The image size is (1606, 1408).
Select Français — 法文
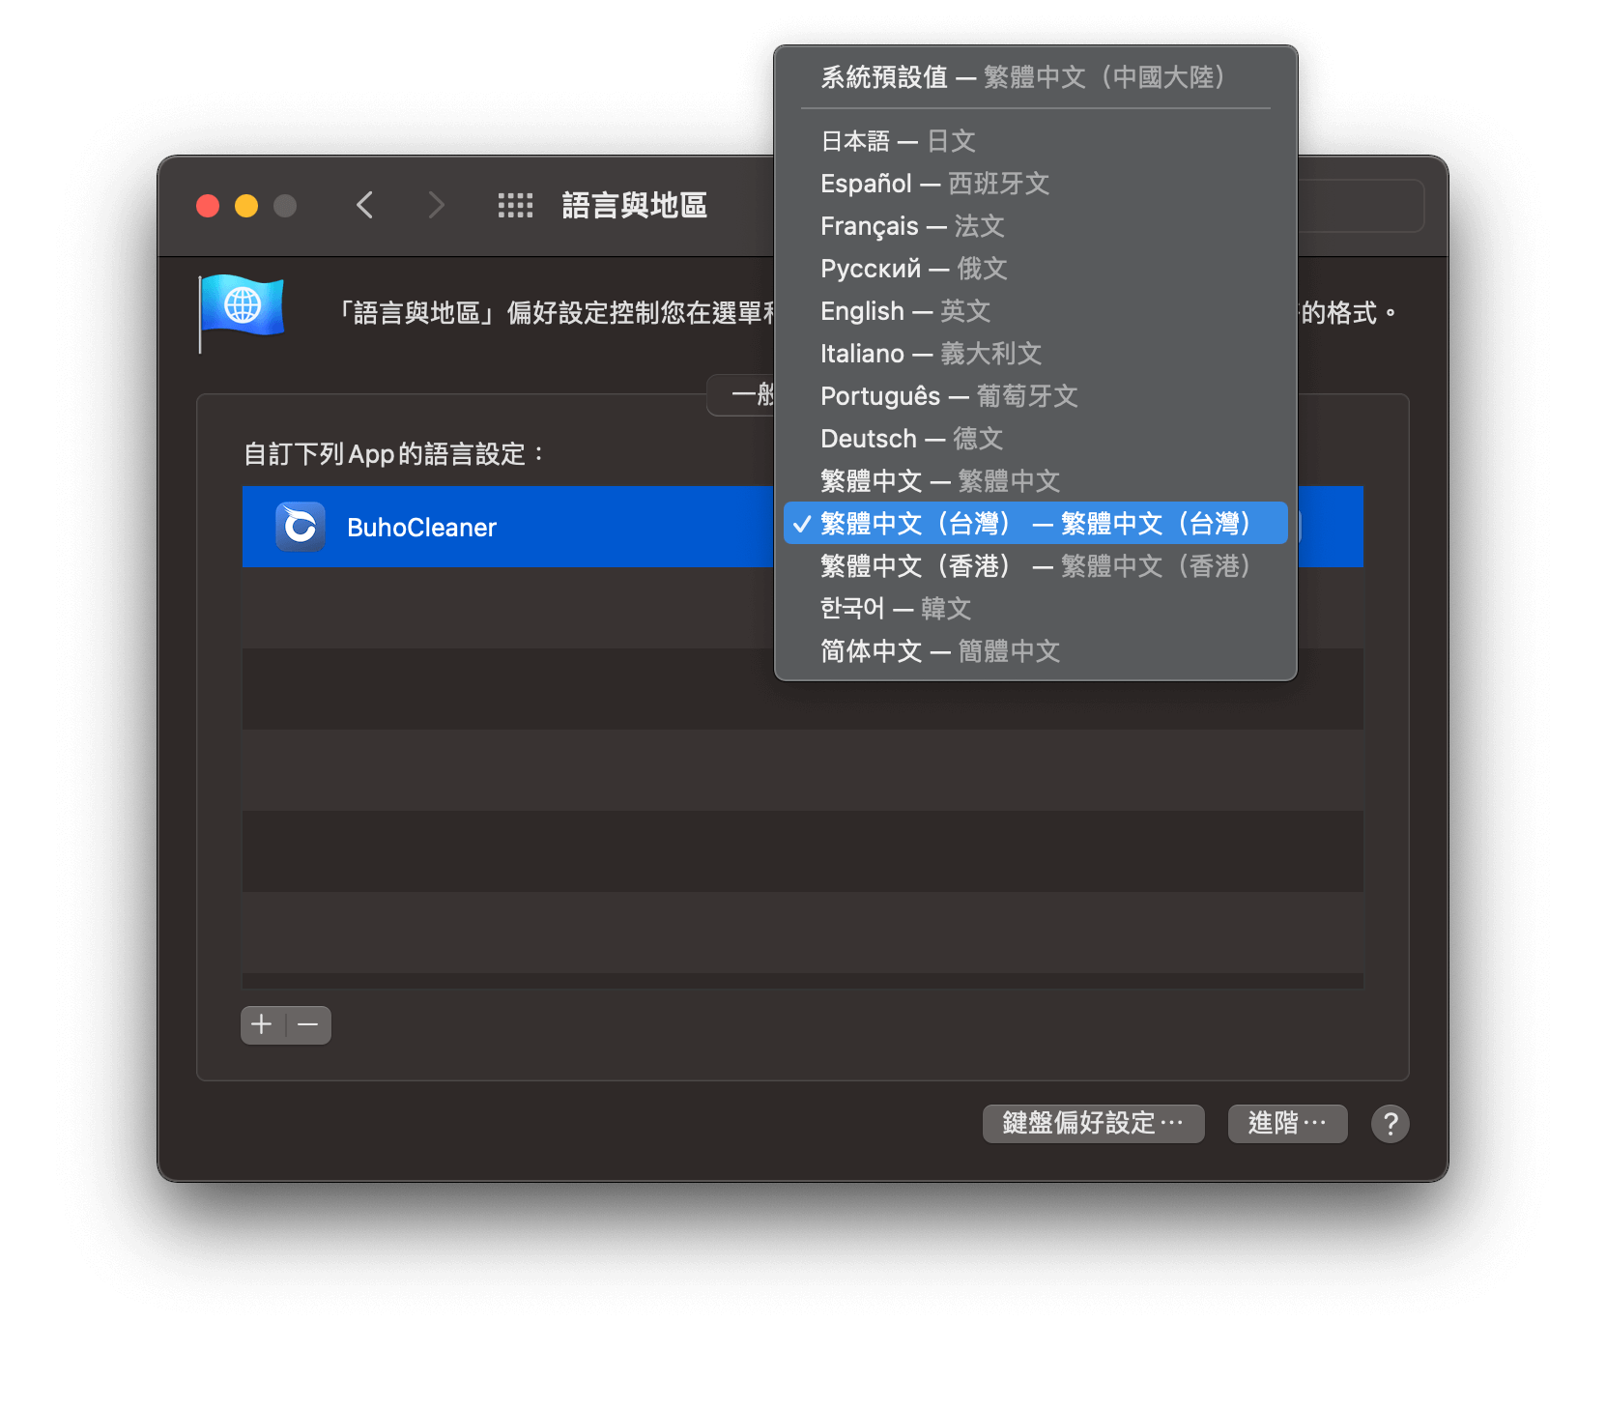click(x=1036, y=226)
